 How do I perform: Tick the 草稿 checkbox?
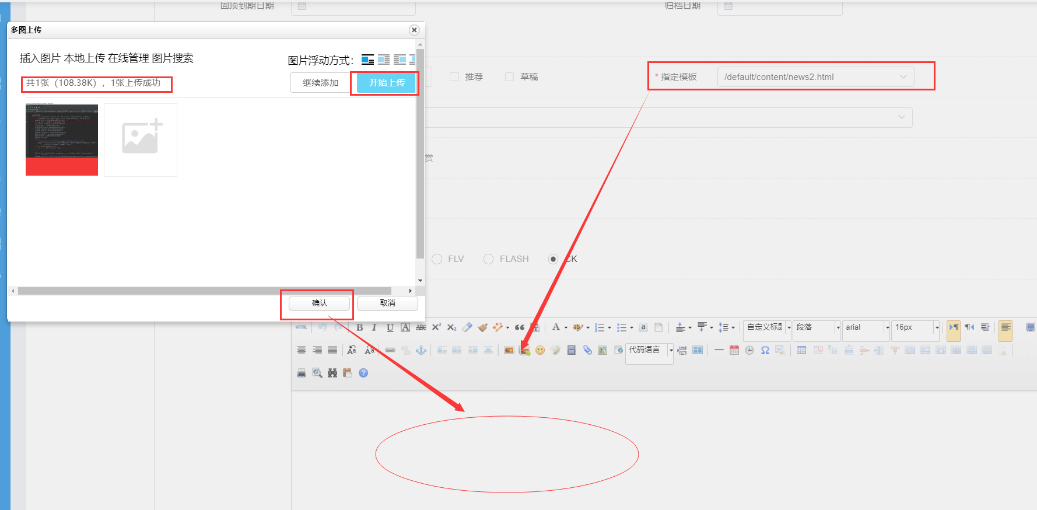(509, 76)
